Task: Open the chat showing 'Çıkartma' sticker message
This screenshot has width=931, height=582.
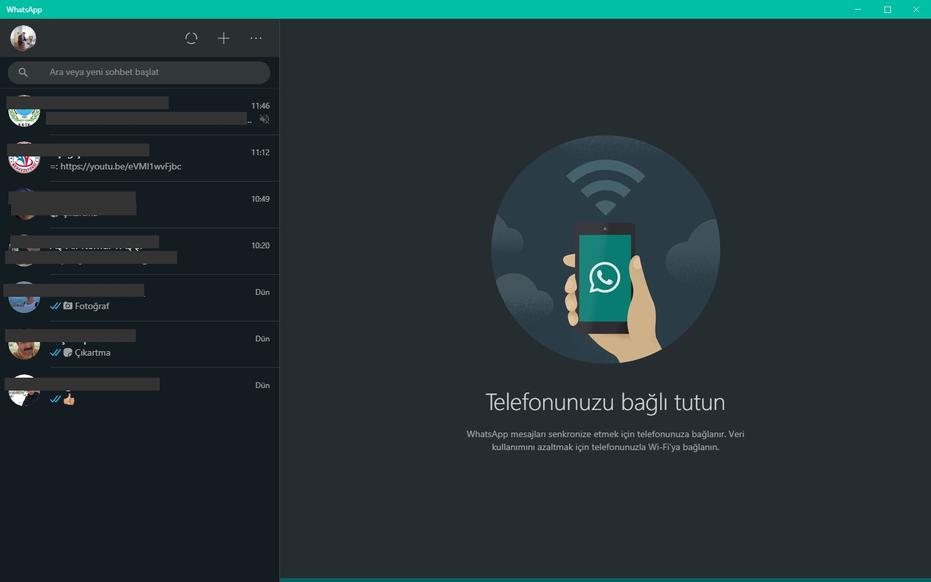Action: 140,345
